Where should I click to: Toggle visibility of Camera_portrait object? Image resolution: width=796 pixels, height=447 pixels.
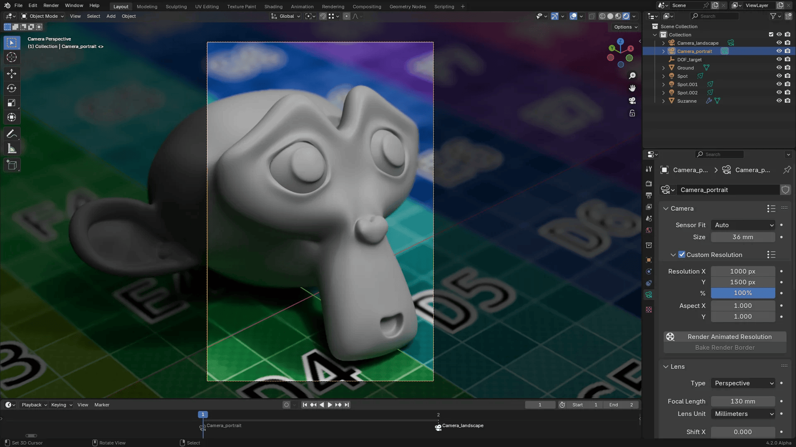point(779,51)
